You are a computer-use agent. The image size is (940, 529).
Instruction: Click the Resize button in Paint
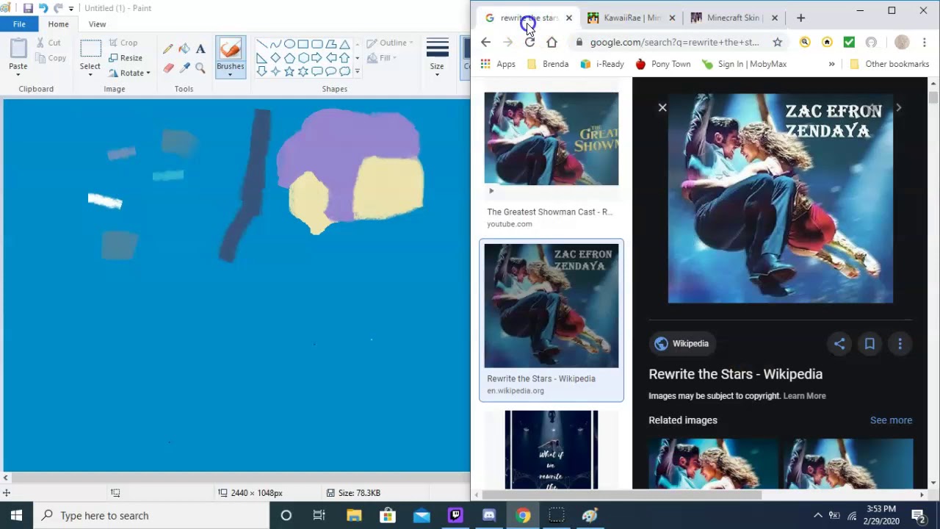coord(126,58)
